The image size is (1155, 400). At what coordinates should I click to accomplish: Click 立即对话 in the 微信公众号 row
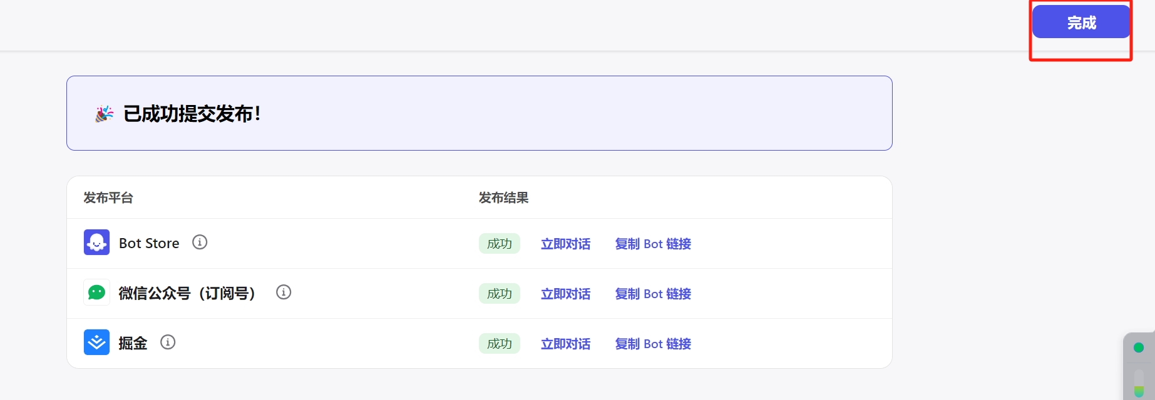point(565,294)
